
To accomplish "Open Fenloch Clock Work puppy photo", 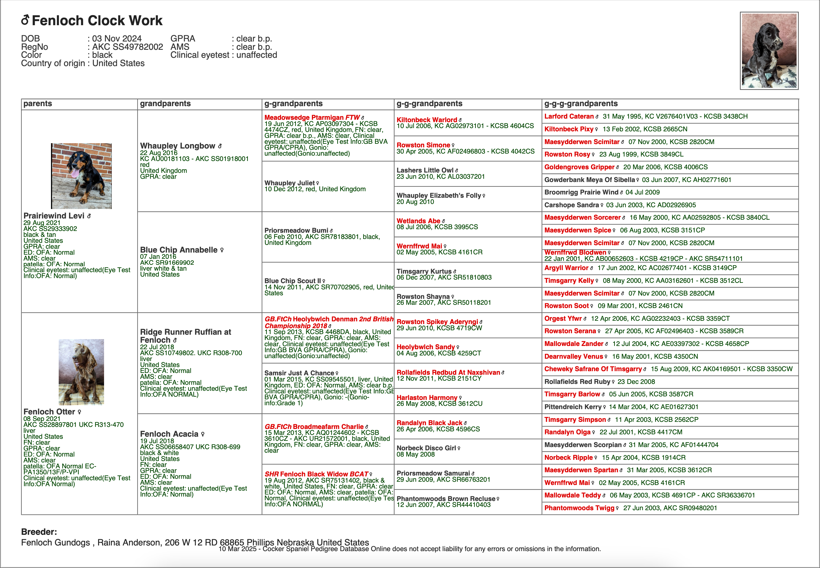I will point(769,50).
